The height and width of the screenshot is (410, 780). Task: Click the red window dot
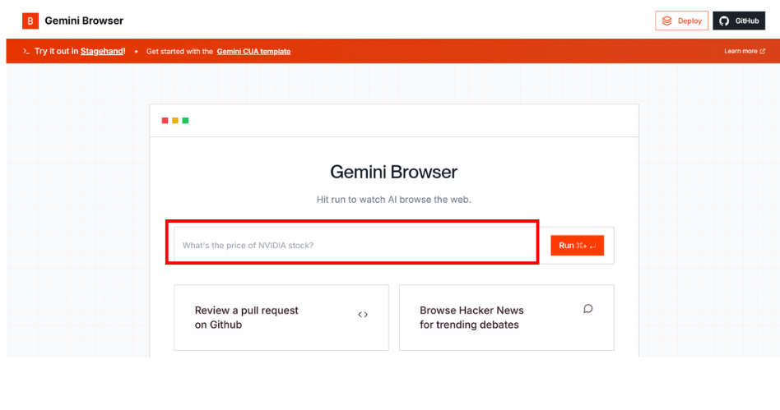pyautogui.click(x=165, y=121)
